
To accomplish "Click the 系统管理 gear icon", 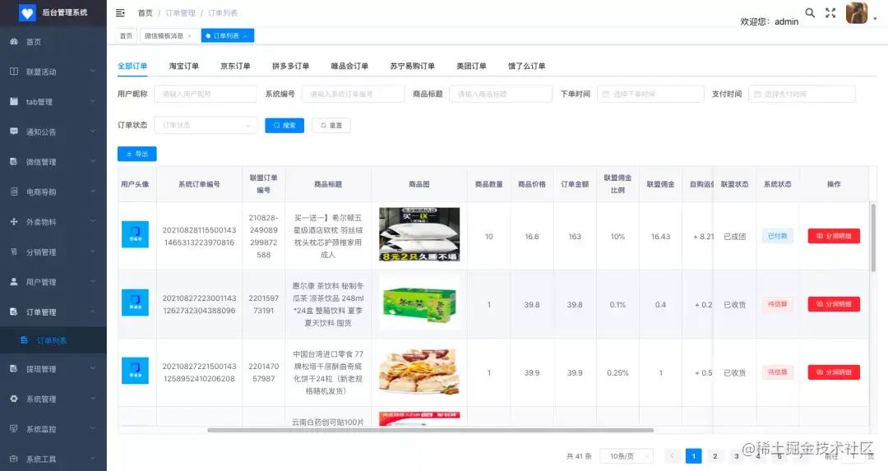I will coord(14,399).
